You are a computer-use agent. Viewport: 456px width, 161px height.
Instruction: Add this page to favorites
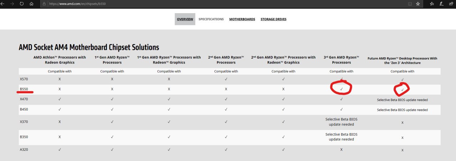point(418,4)
